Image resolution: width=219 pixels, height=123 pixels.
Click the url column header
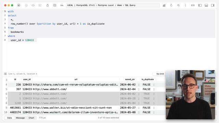[76, 79]
